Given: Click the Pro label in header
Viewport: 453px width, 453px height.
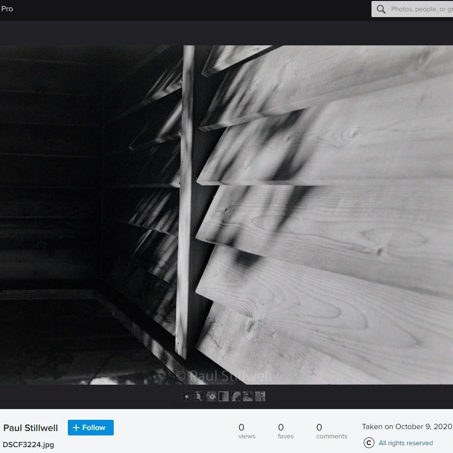Looking at the screenshot, I should tap(7, 9).
